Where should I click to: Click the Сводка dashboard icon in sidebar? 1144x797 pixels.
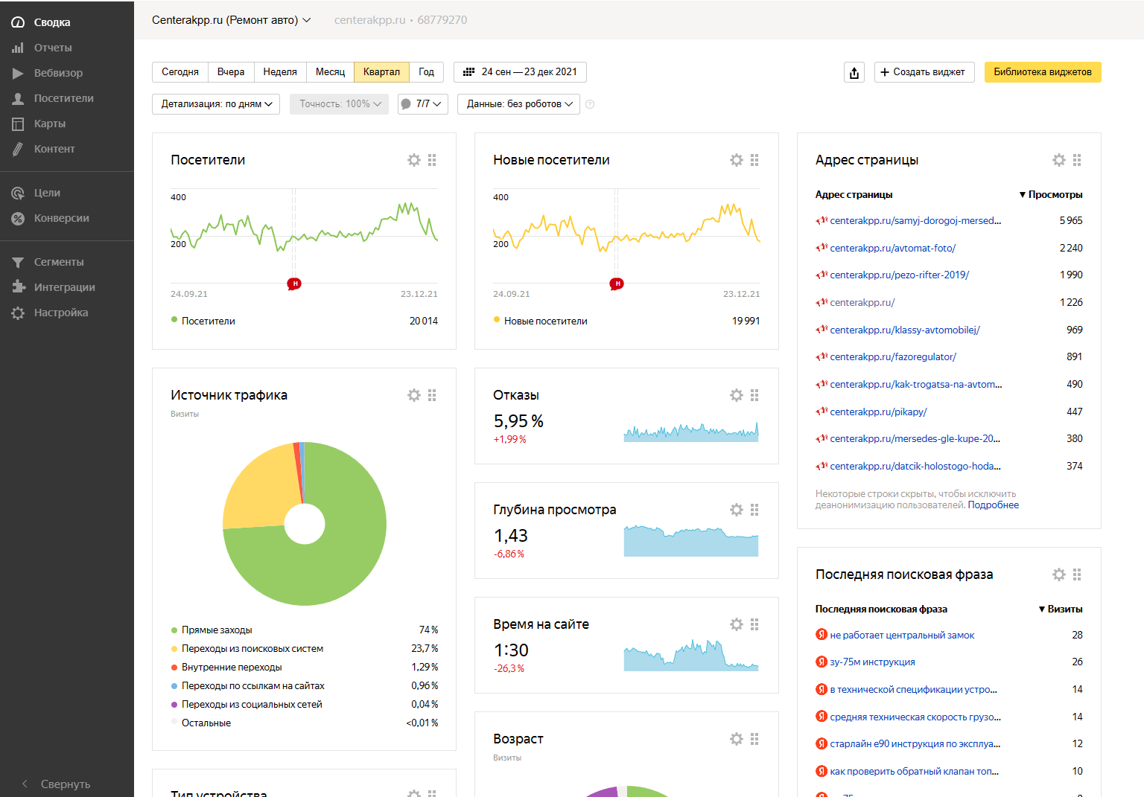click(x=18, y=22)
